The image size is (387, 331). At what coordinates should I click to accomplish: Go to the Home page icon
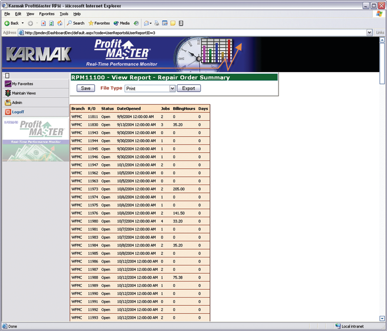click(60, 23)
